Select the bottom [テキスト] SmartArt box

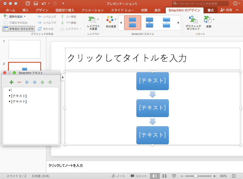(x=153, y=135)
